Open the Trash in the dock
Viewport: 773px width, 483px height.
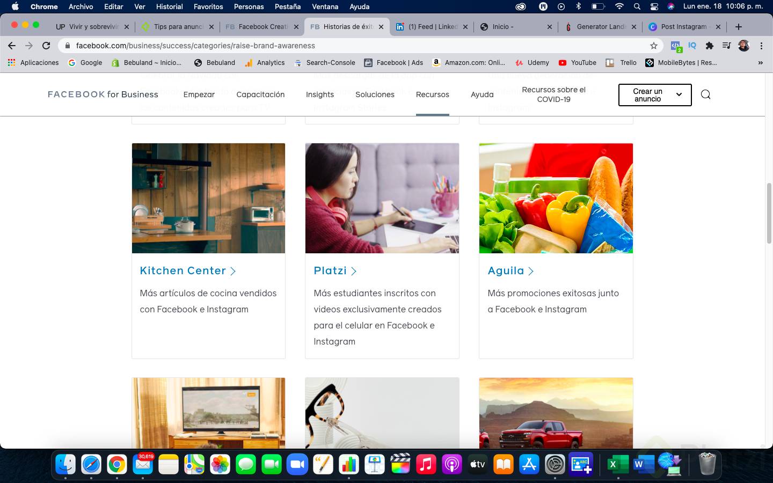[707, 464]
